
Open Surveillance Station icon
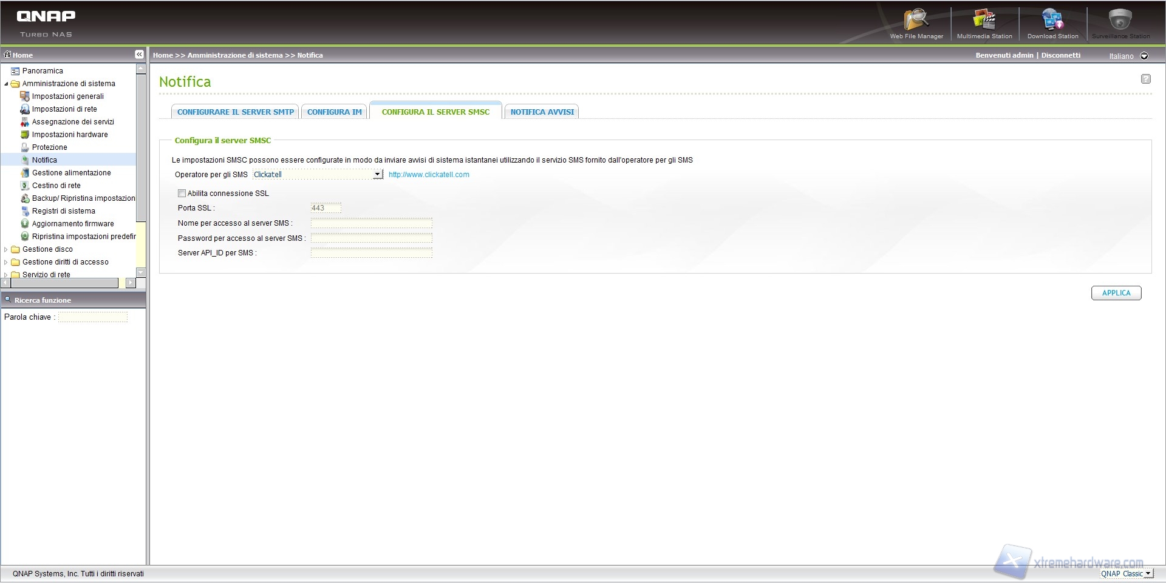coord(1120,21)
